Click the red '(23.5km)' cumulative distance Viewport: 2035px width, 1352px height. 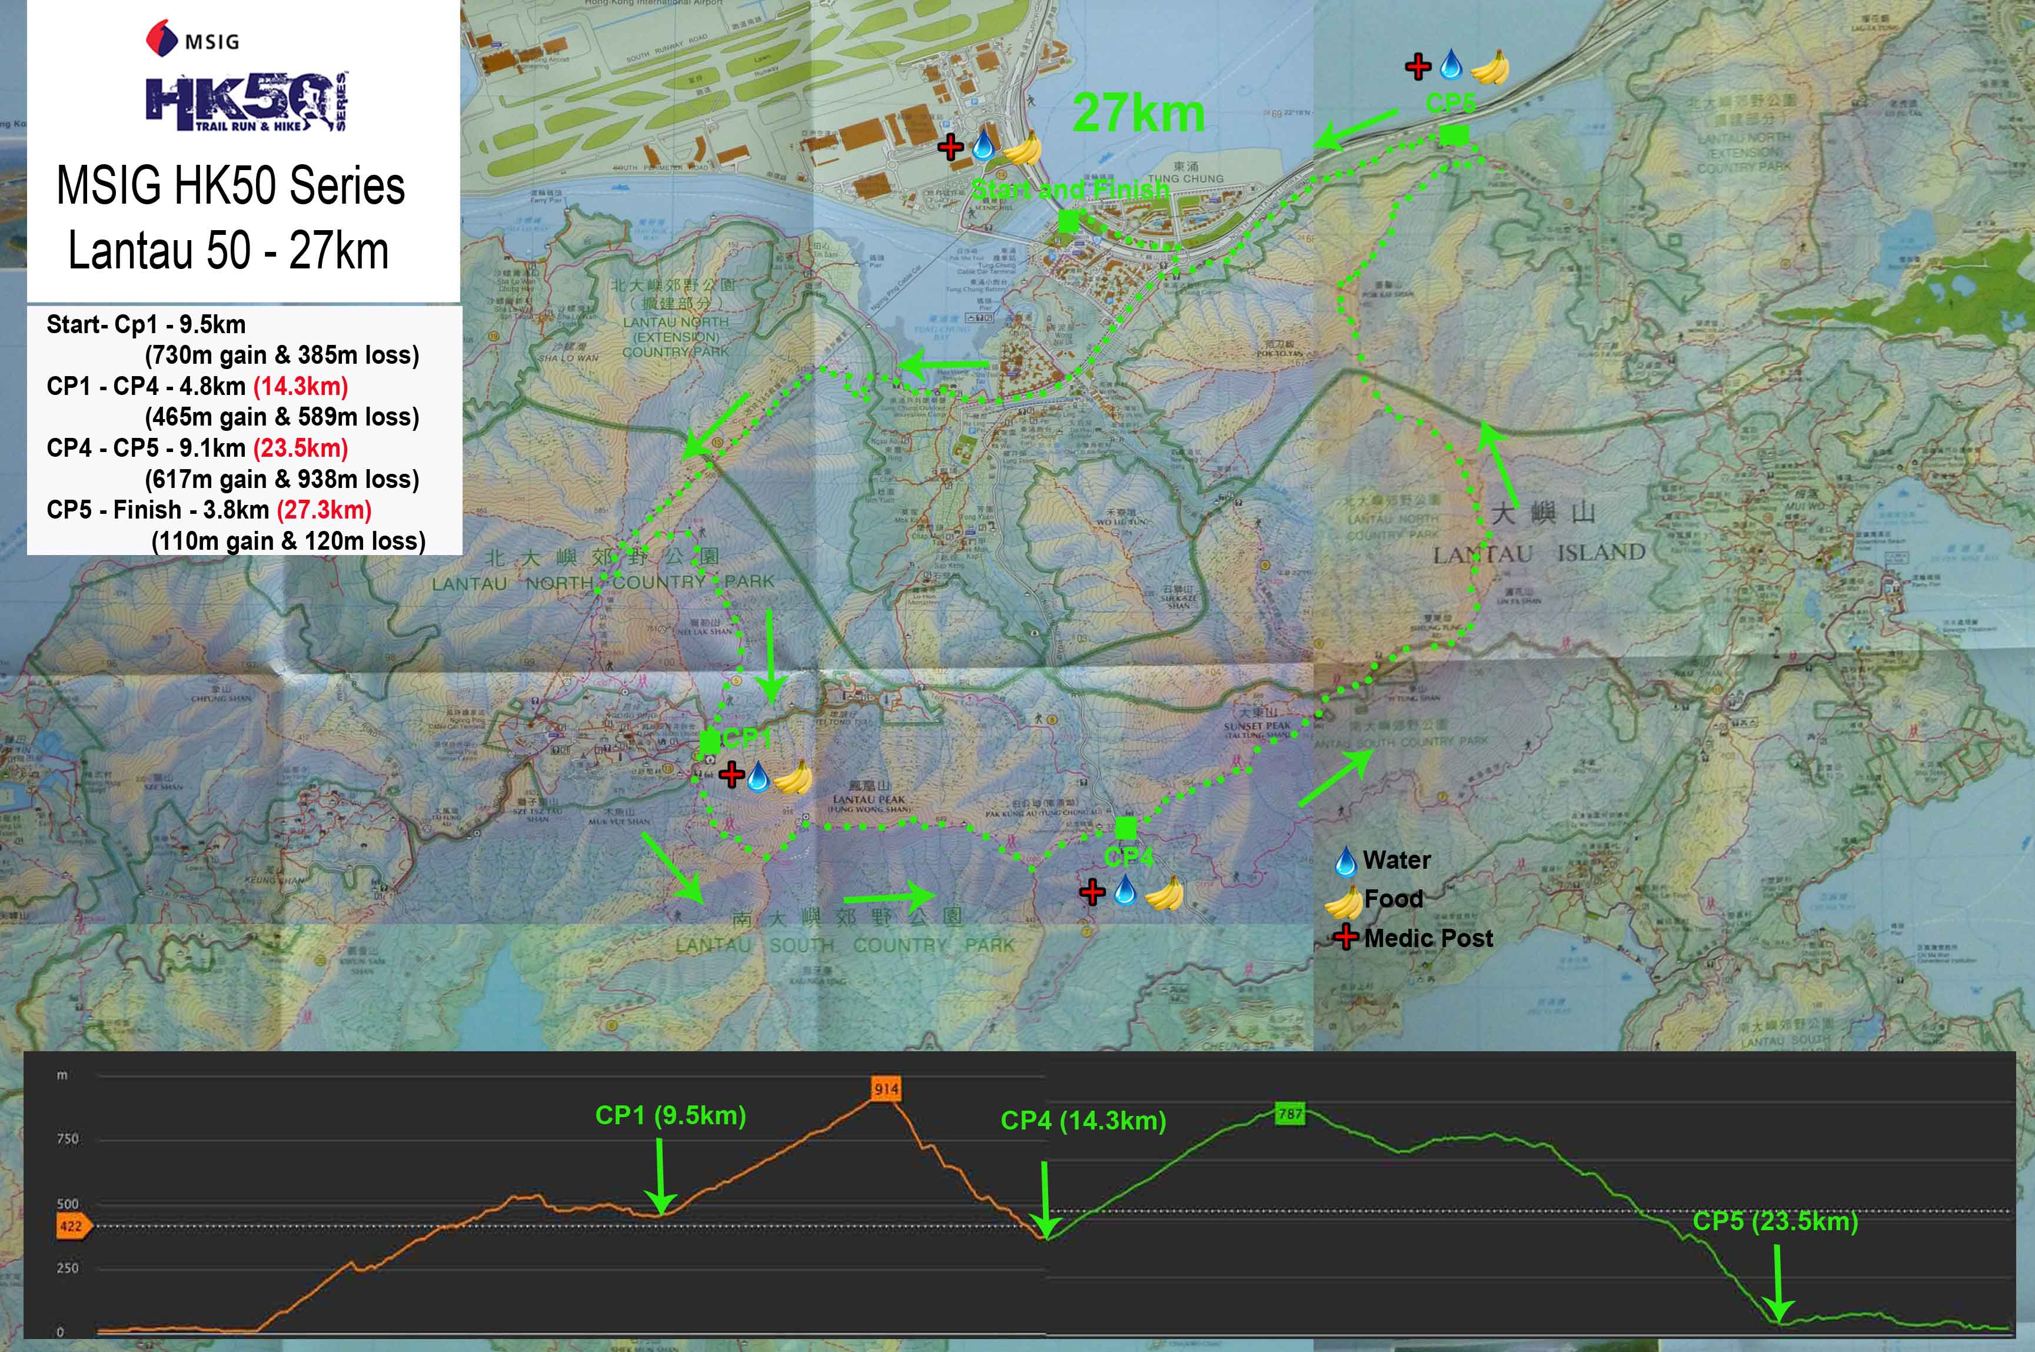(x=301, y=449)
